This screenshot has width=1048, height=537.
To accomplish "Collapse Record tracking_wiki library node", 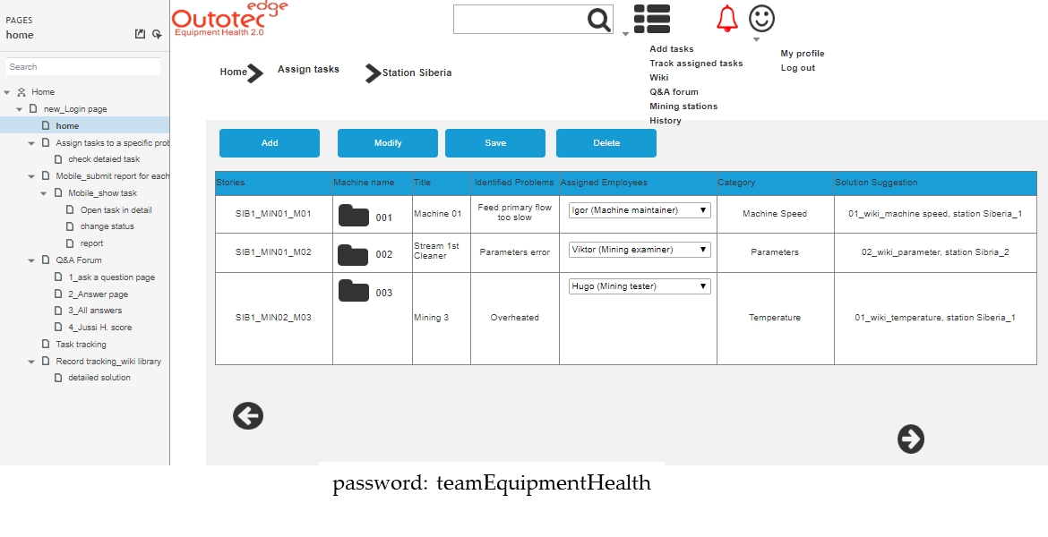I will [31, 362].
